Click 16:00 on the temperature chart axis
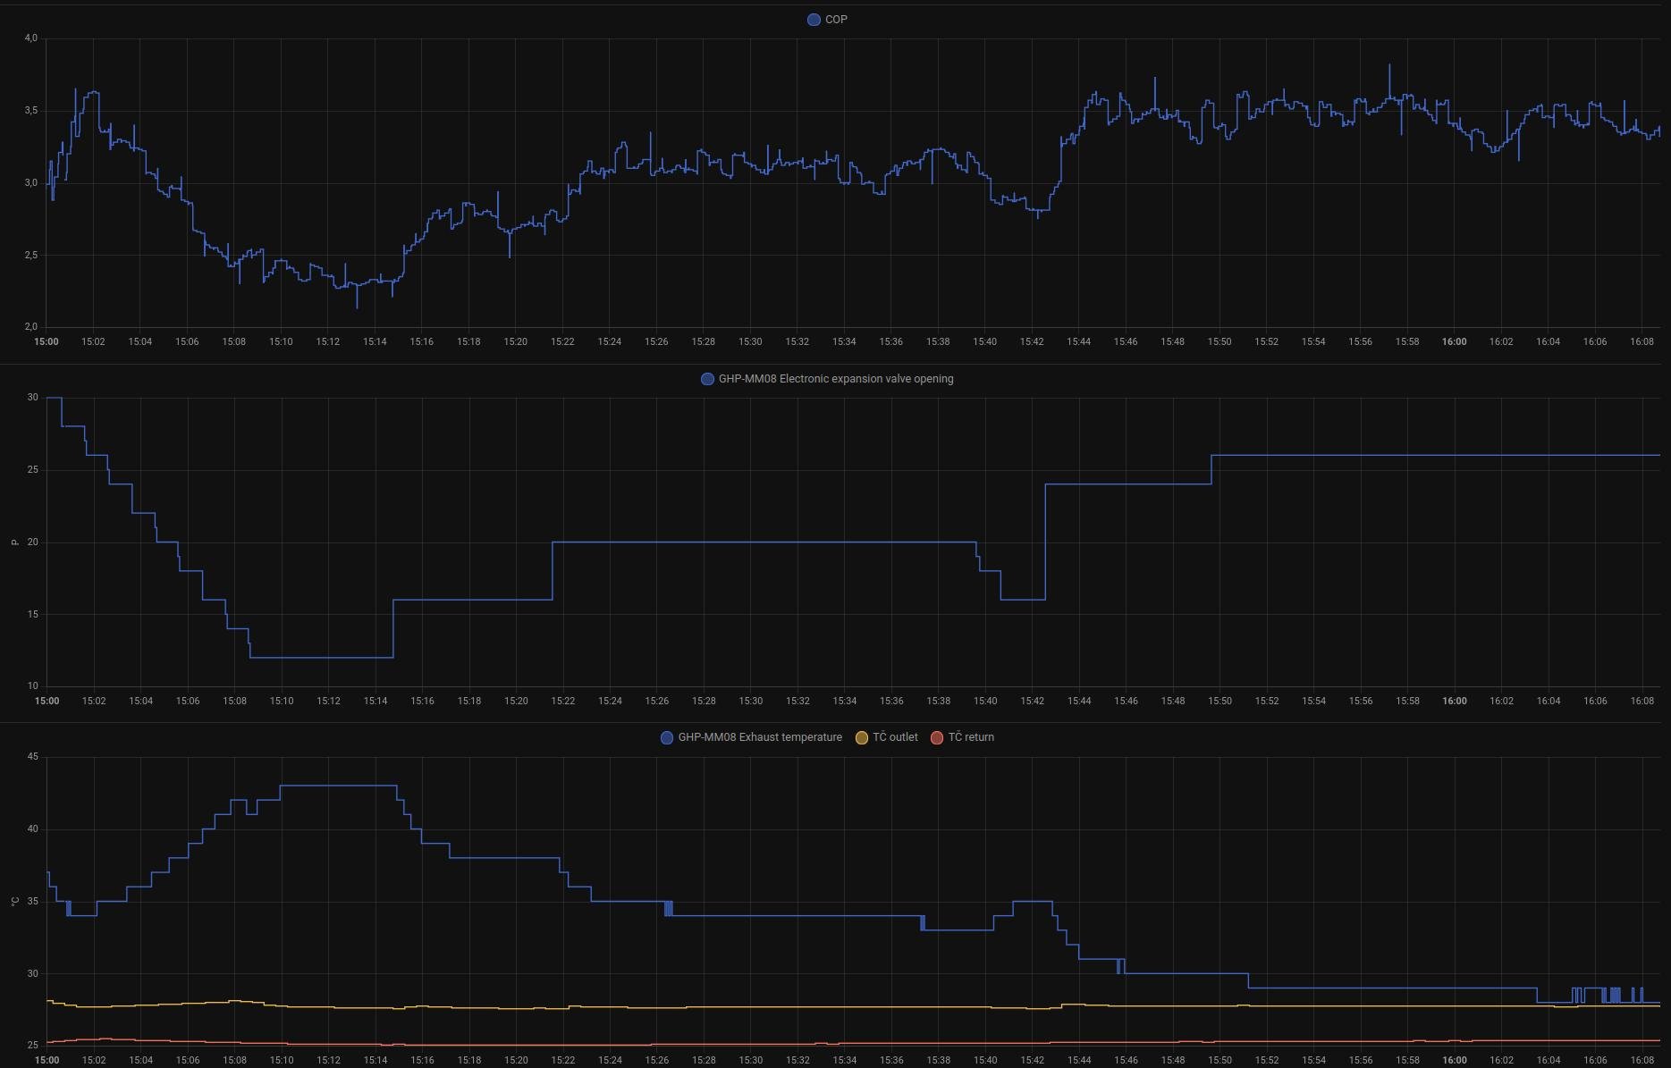Screen dimensions: 1671x1068 pyautogui.click(x=1454, y=1060)
